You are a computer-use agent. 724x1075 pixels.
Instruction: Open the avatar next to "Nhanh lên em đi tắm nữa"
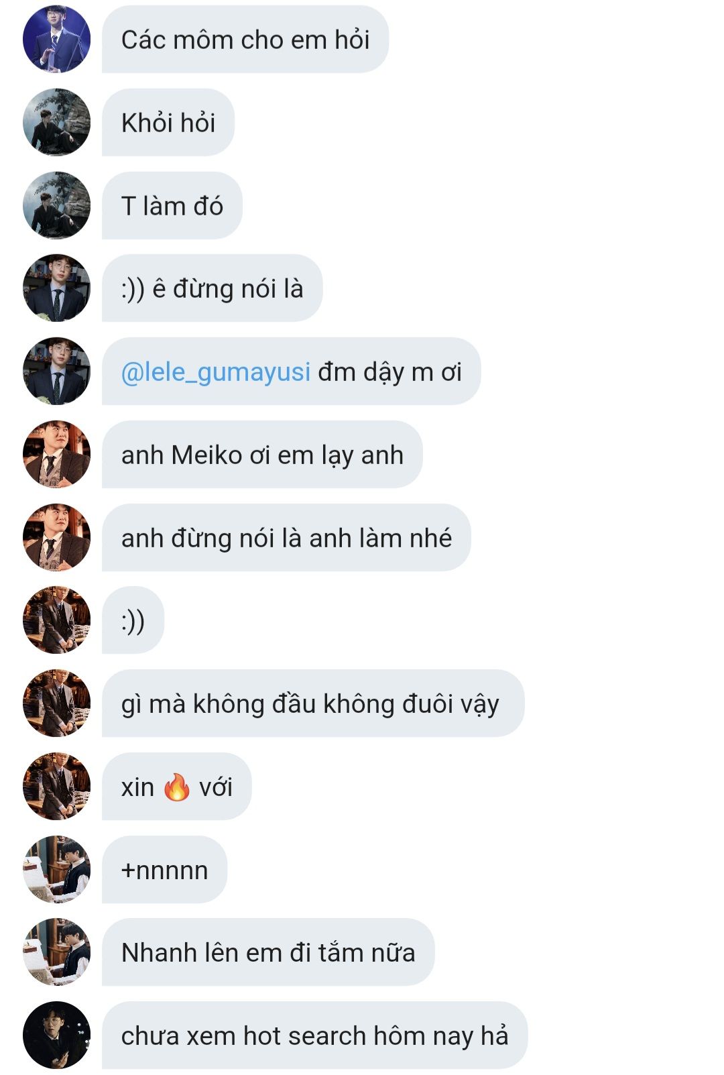(56, 952)
